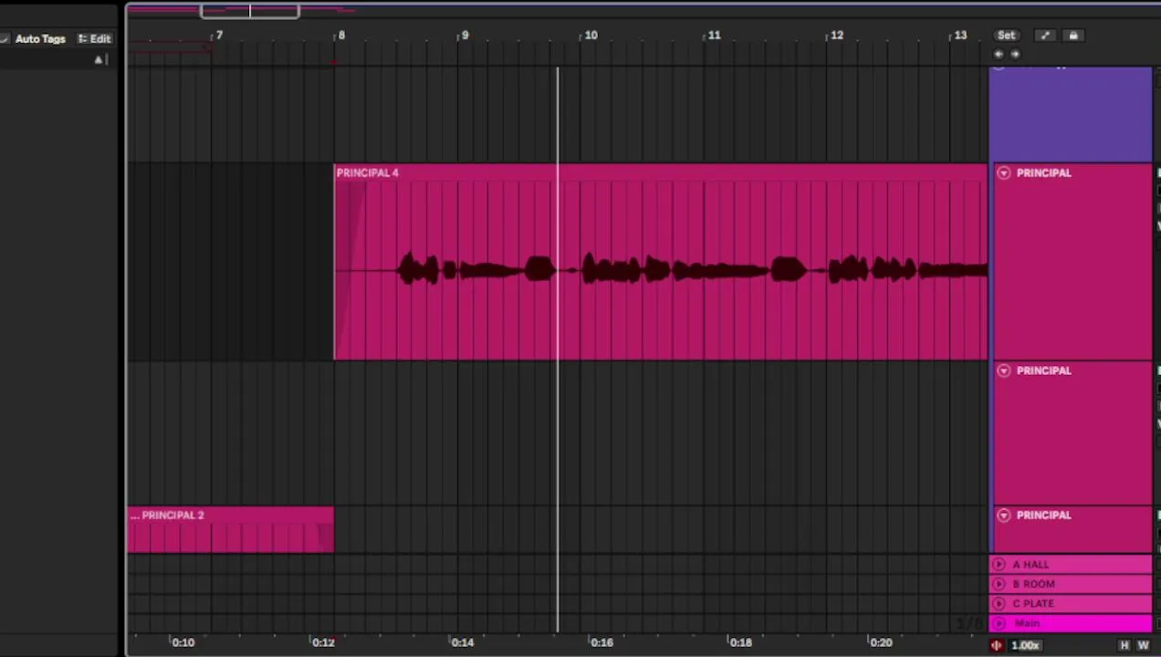Click the Set locator button
Image resolution: width=1161 pixels, height=657 pixels.
pyautogui.click(x=1006, y=36)
